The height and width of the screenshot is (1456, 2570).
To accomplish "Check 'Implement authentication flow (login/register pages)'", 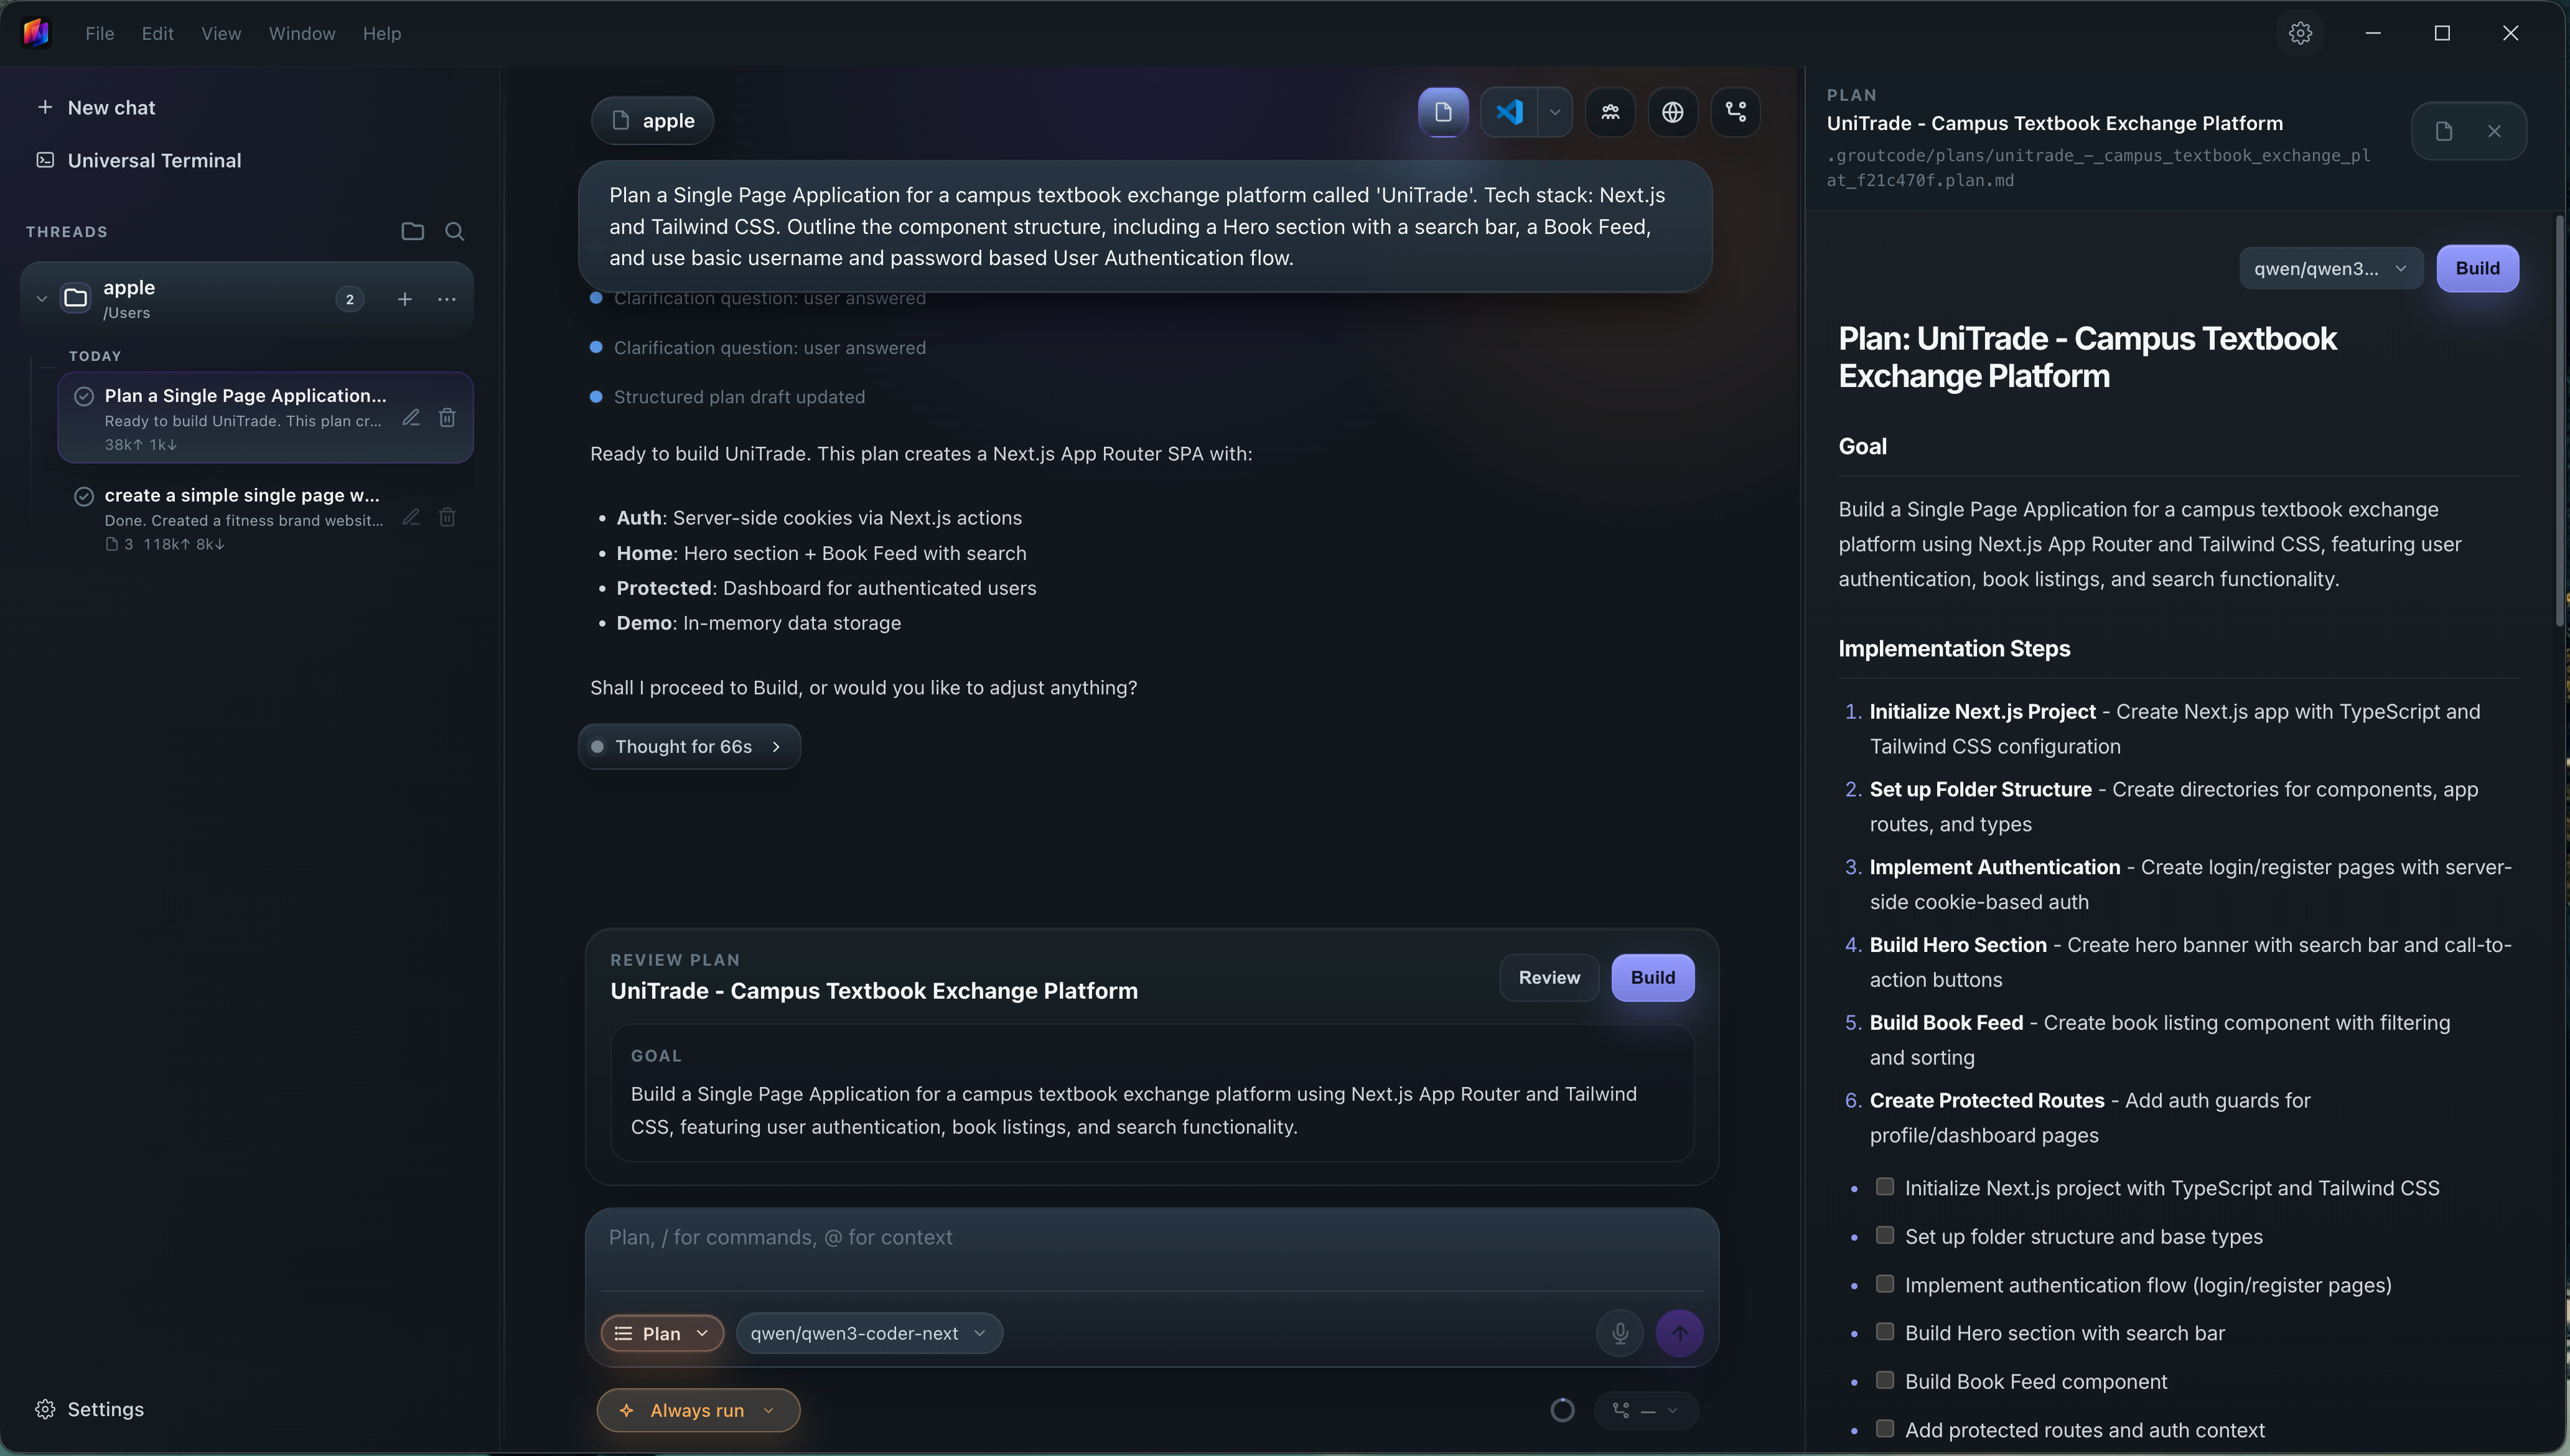I will point(1885,1284).
